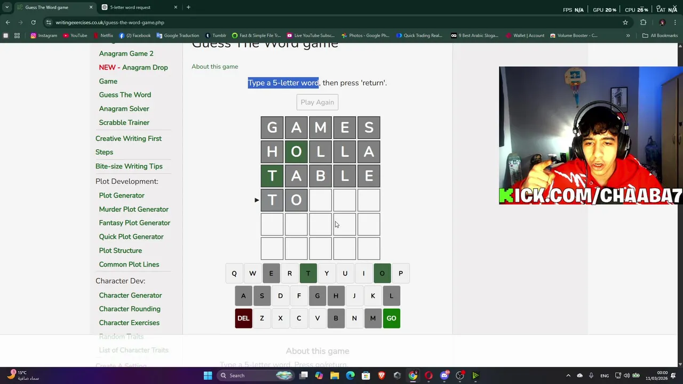Open the Anagram Solver link

124,109
